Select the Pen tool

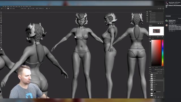click(x=1, y=36)
